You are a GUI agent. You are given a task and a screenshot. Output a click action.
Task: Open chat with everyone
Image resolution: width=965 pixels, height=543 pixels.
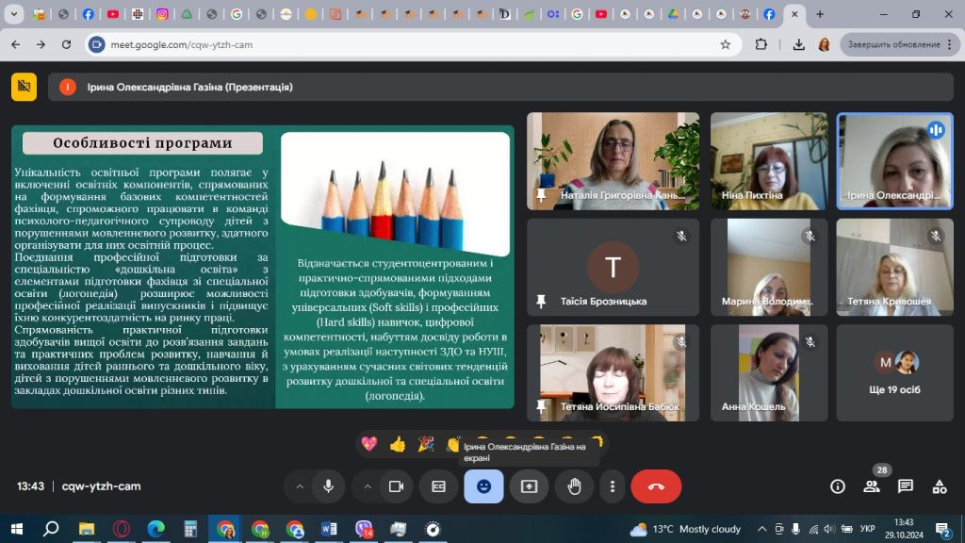coord(906,486)
